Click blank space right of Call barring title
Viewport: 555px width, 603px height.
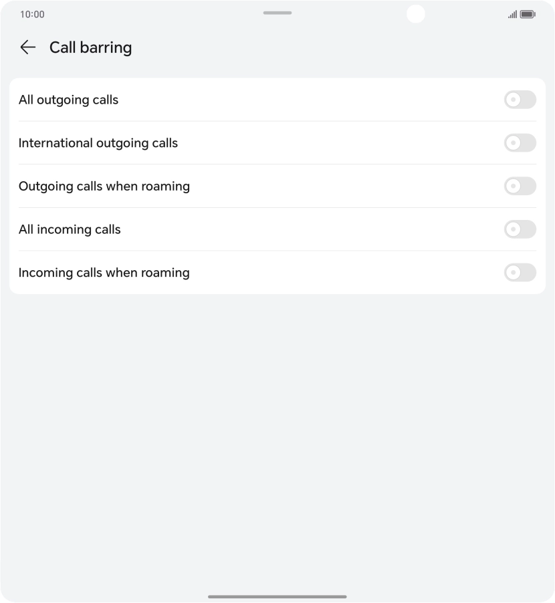(x=334, y=47)
